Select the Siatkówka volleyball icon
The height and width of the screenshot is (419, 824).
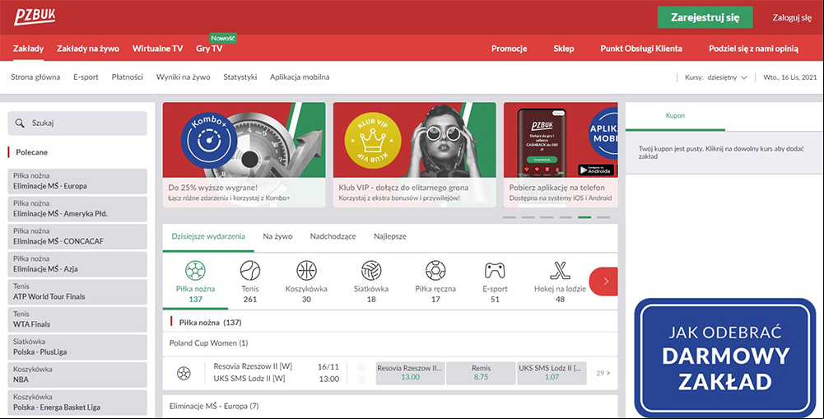(x=371, y=271)
